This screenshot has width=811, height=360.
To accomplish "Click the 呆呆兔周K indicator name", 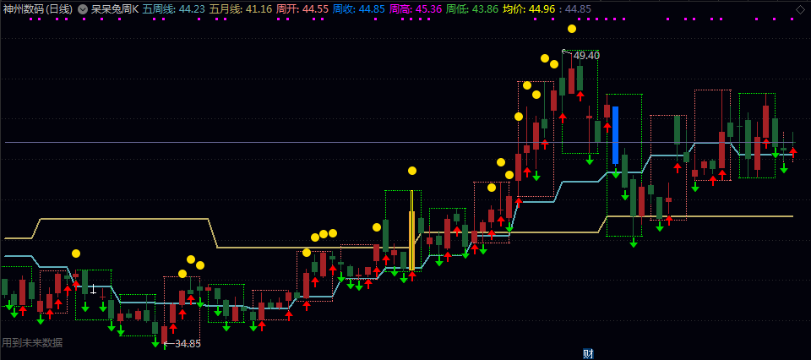I will [x=115, y=8].
